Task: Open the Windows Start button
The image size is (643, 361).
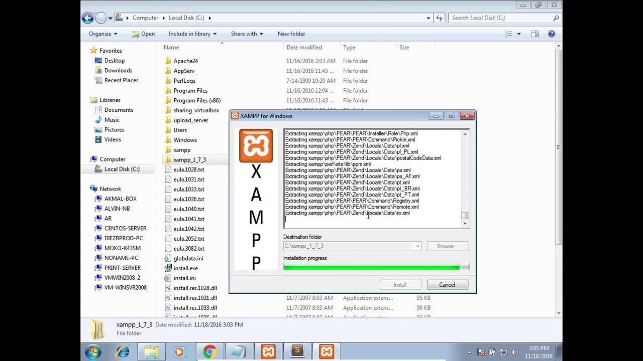Action: pyautogui.click(x=93, y=352)
